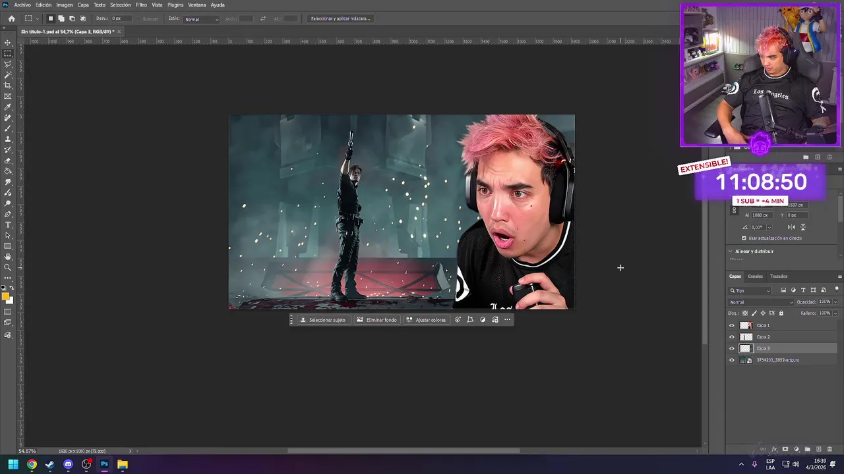This screenshot has height=474, width=844.
Task: Click the foreground color swatch
Action: pyautogui.click(x=6, y=296)
